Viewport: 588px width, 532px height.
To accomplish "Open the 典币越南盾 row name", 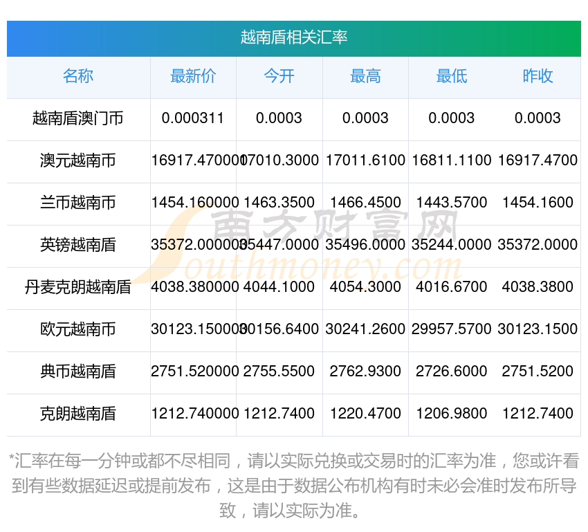I will (x=78, y=372).
